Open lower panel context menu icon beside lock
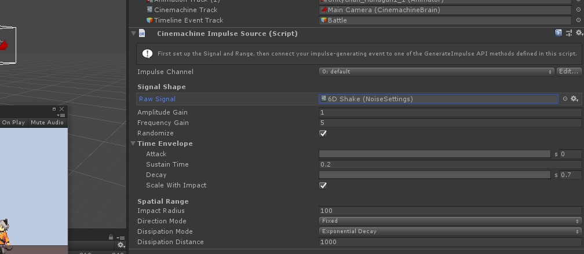The image size is (584, 254). tap(121, 237)
